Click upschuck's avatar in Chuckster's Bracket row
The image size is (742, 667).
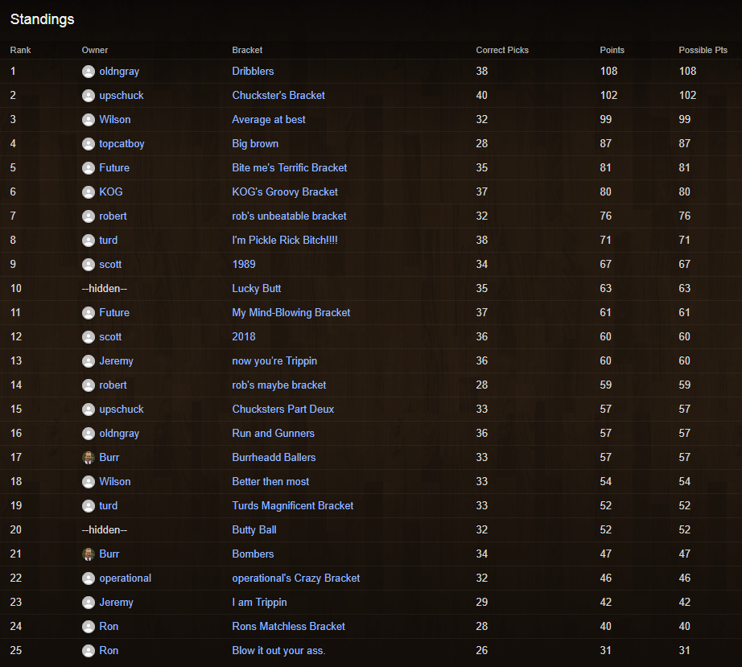[89, 96]
